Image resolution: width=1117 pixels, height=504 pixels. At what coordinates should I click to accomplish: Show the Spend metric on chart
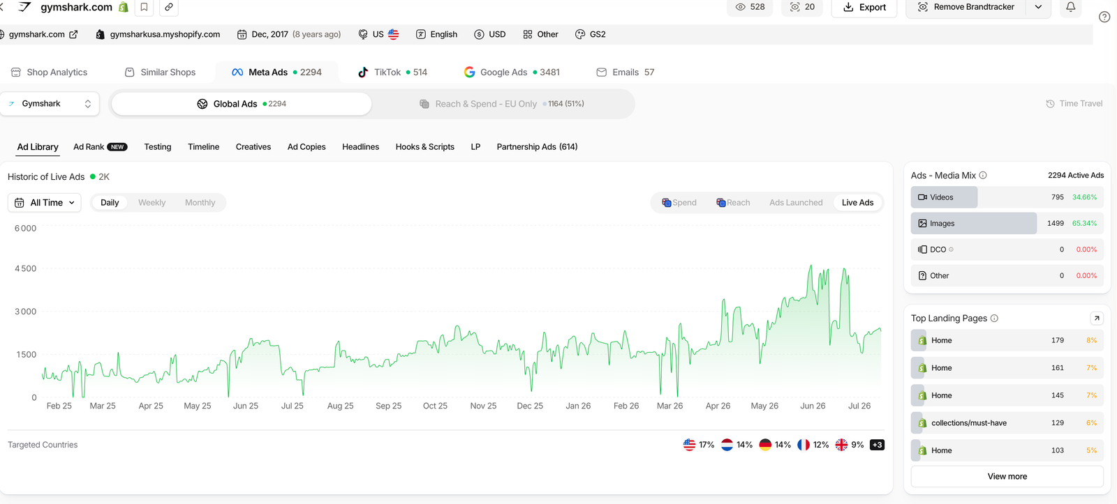679,203
